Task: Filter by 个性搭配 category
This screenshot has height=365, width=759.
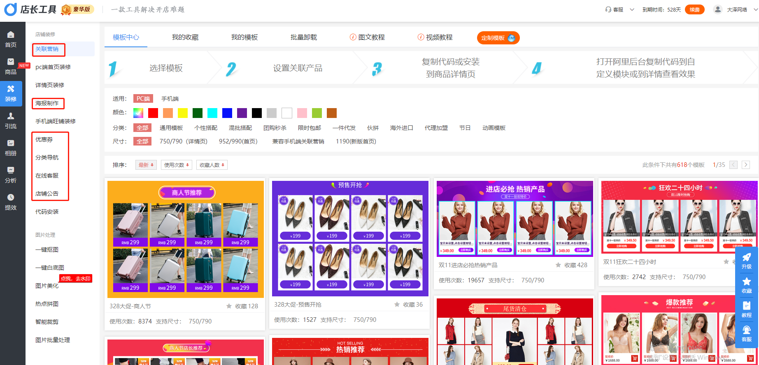Action: click(206, 128)
